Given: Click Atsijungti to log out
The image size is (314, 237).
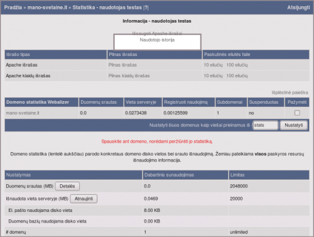Looking at the screenshot, I should [x=298, y=8].
